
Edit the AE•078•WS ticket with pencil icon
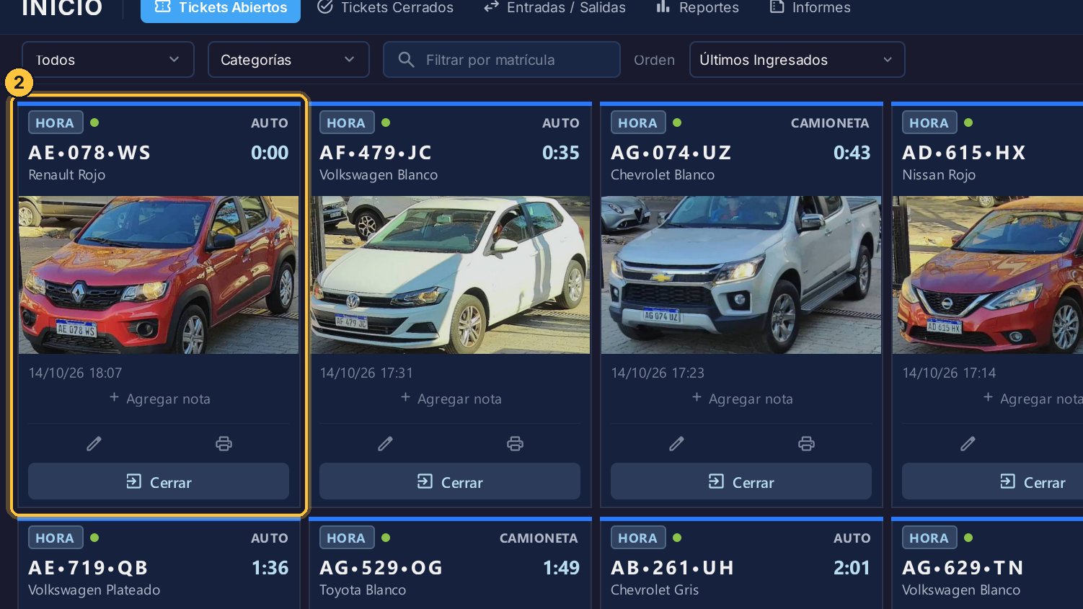coord(94,443)
